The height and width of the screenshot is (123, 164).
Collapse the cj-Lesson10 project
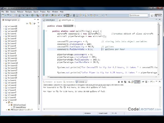click(4, 100)
